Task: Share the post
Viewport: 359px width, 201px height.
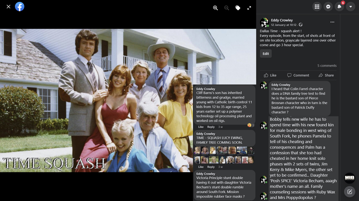Action: 326,75
